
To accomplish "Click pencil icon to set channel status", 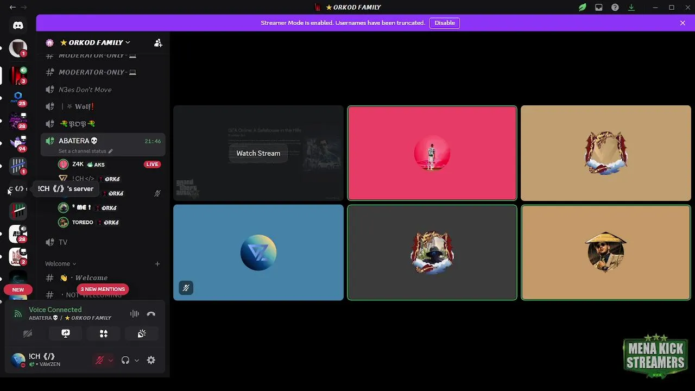I will pos(110,151).
